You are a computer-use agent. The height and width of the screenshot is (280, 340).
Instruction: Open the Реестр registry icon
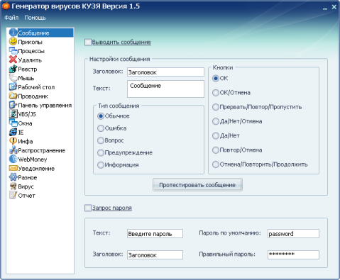pos(13,69)
